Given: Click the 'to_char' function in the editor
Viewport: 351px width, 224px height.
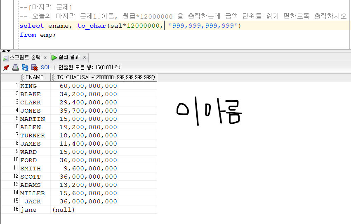Looking at the screenshot, I should coord(92,26).
